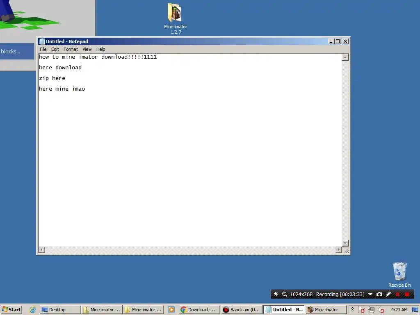Switch to first Mine-imator archive taskbar button
This screenshot has height=315, width=420.
point(102,310)
